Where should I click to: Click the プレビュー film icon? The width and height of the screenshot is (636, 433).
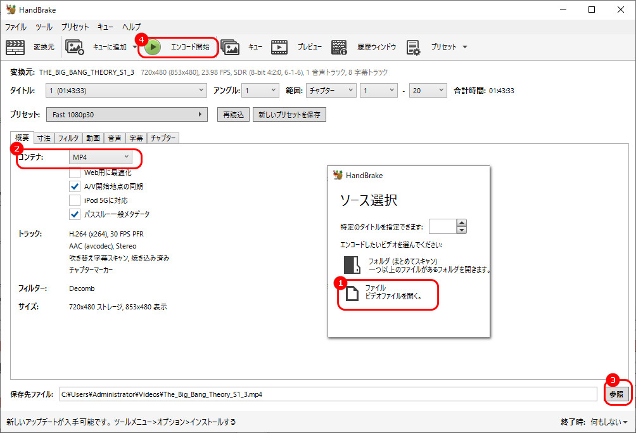click(x=279, y=47)
